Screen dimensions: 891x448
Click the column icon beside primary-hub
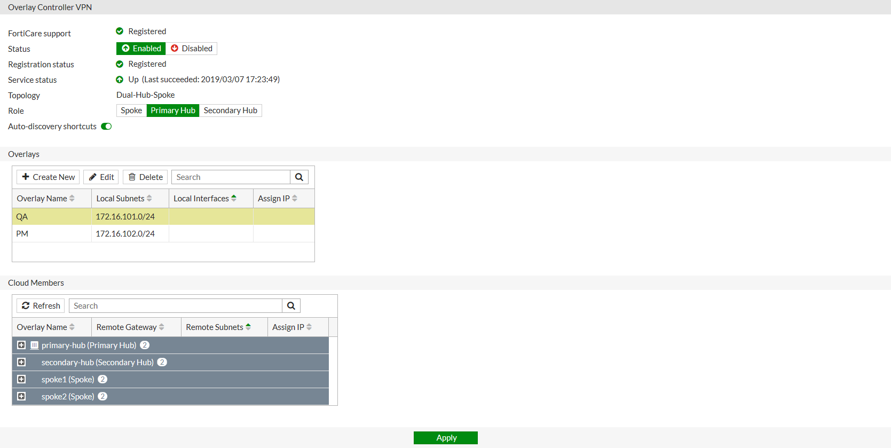tap(34, 345)
